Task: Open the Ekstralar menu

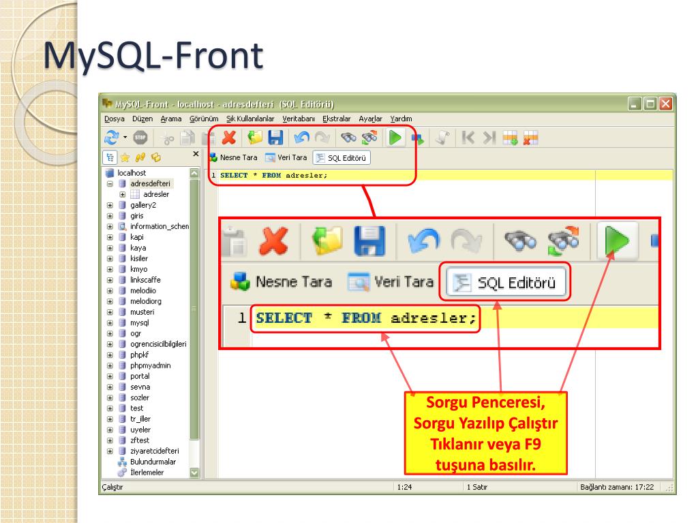Action: coord(337,118)
